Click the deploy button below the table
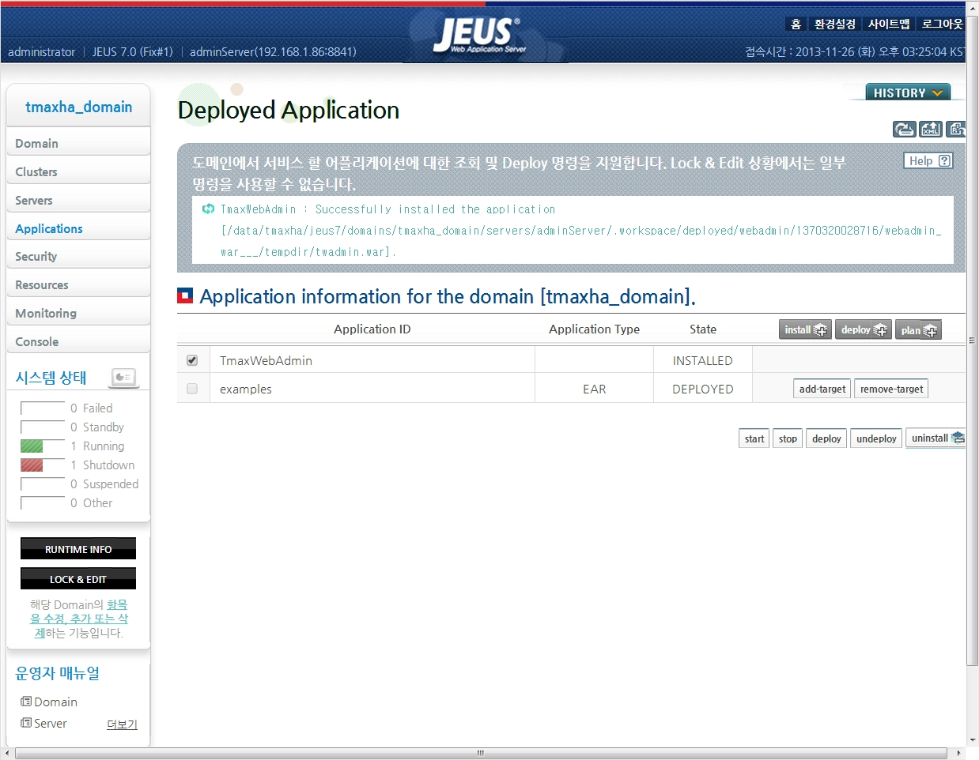979x760 pixels. pos(826,438)
